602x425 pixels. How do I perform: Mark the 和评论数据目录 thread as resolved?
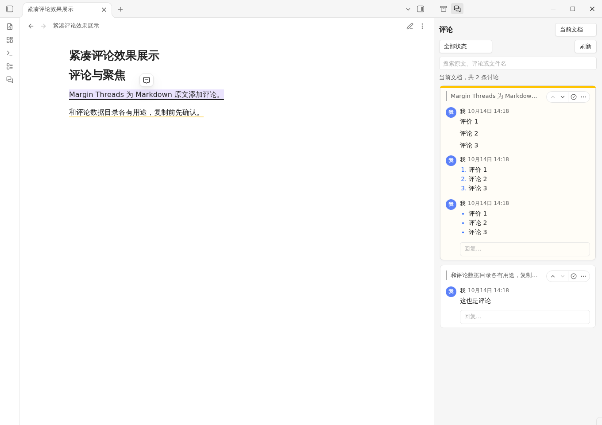pyautogui.click(x=574, y=276)
